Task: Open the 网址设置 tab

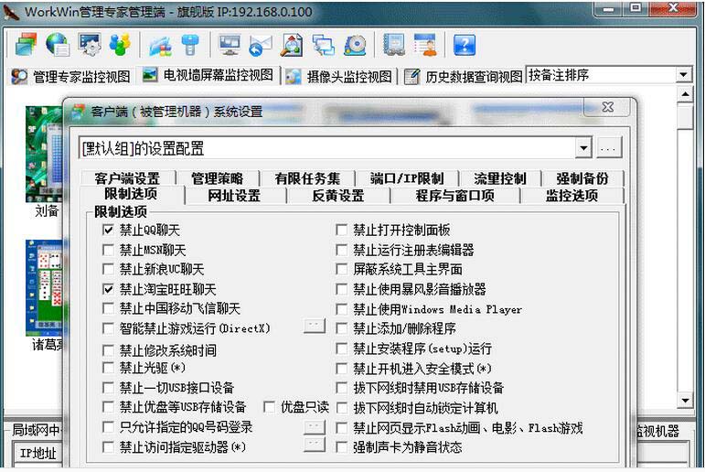Action: (x=234, y=196)
